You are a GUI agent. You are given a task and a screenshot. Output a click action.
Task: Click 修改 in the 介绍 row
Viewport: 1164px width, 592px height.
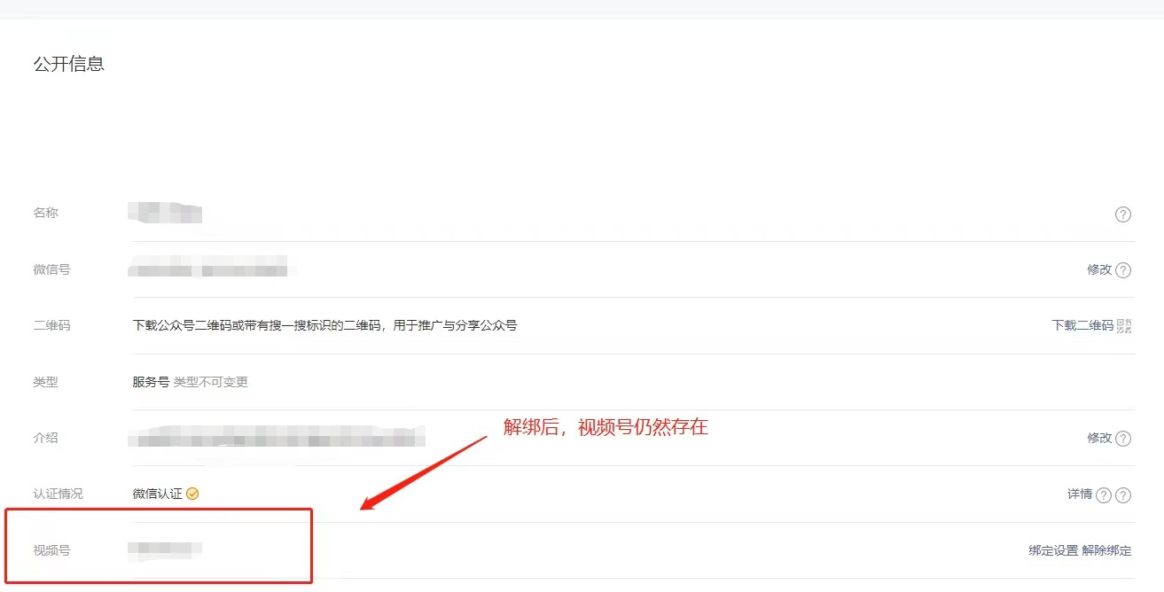[x=1099, y=438]
